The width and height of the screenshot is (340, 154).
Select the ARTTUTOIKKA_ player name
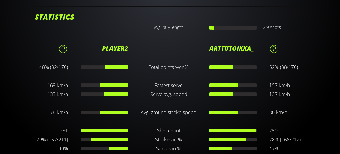(x=232, y=49)
